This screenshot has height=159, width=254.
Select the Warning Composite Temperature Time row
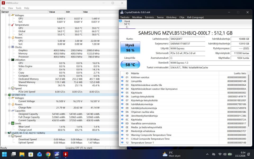click(x=184, y=135)
